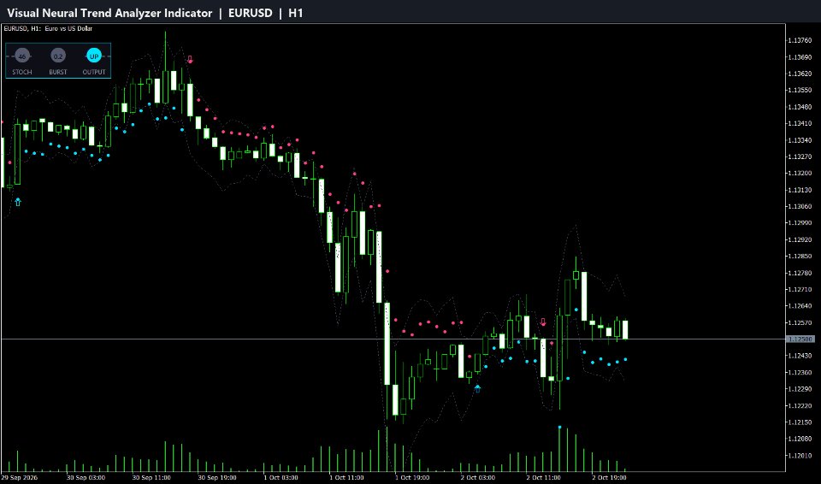Image resolution: width=821 pixels, height=484 pixels.
Task: Click the 1.12570 price scale label
Action: pos(800,322)
